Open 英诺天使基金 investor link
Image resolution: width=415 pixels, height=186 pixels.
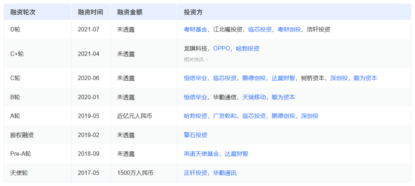(201, 154)
